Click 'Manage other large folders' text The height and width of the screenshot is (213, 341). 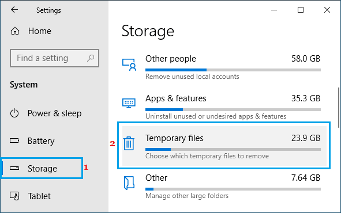(x=187, y=196)
